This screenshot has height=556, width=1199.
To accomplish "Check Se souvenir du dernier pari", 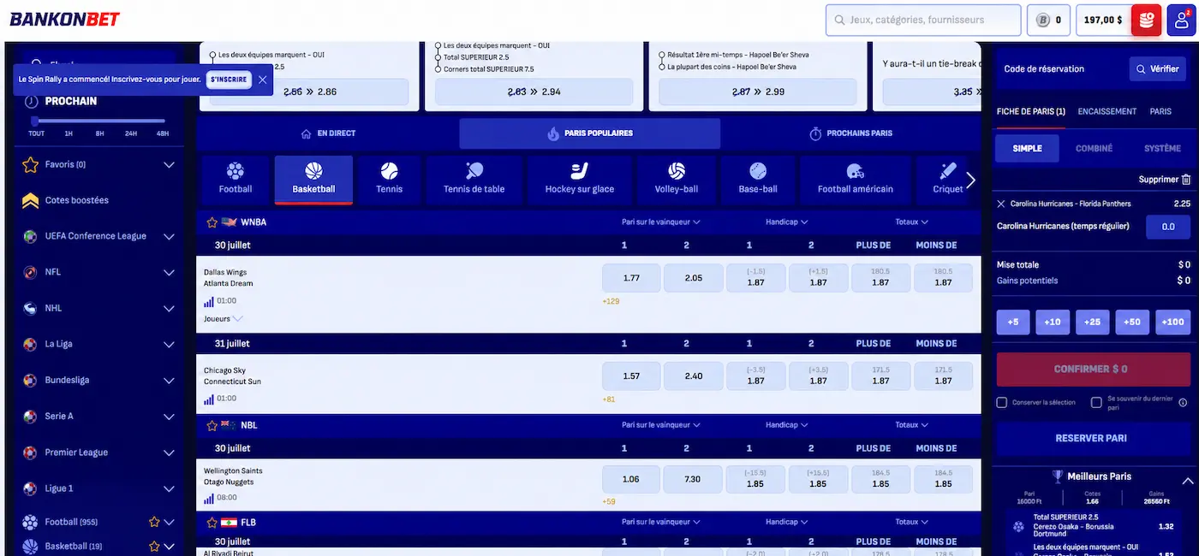I will (1096, 402).
